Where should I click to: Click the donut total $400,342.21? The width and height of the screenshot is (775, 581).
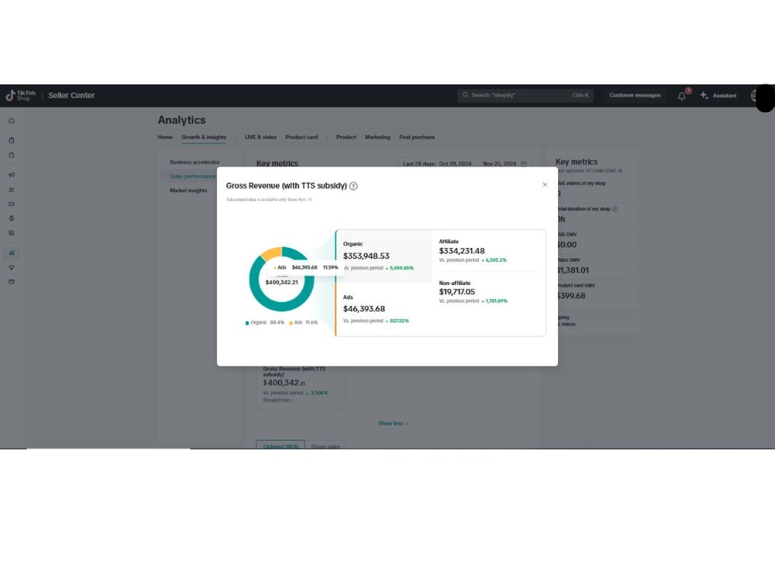pyautogui.click(x=282, y=283)
